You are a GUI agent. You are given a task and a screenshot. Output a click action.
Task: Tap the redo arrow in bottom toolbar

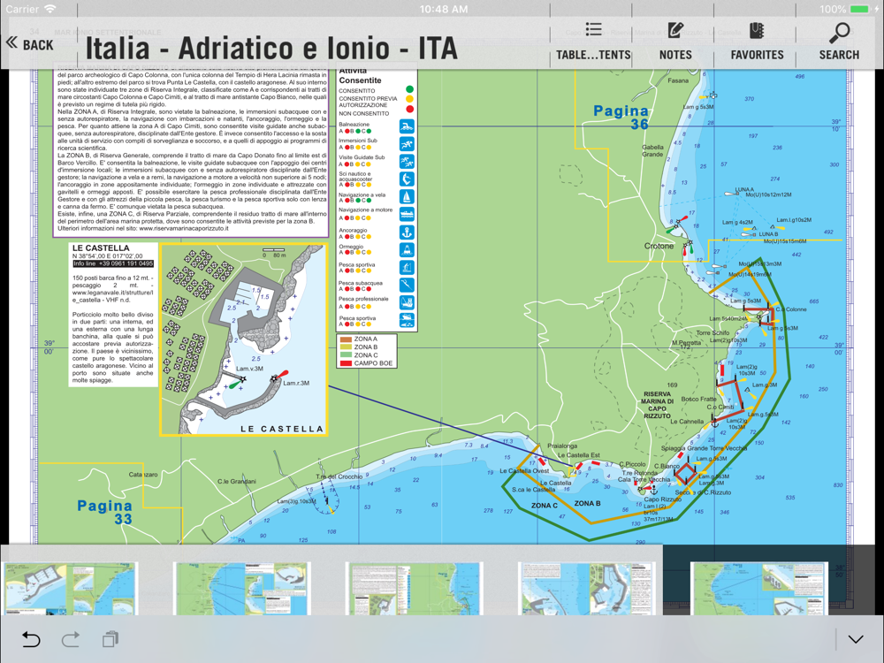click(x=71, y=639)
